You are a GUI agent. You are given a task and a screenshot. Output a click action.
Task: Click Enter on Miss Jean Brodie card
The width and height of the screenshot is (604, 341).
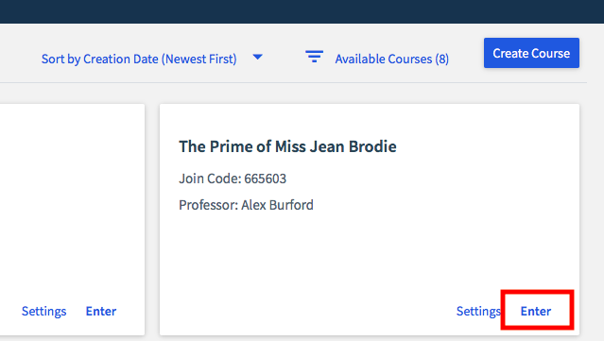536,311
